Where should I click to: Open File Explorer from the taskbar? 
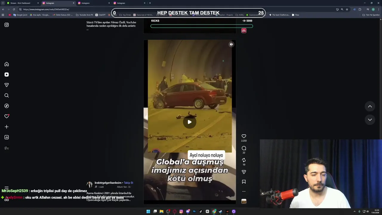click(161, 211)
